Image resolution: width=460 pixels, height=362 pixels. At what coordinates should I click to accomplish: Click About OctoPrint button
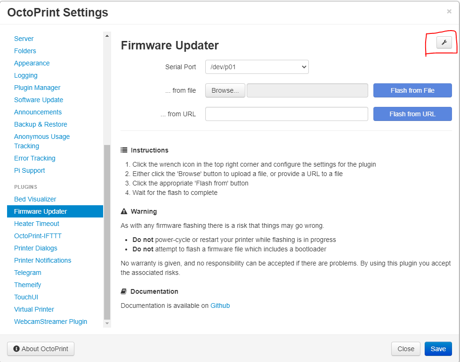[x=41, y=349]
